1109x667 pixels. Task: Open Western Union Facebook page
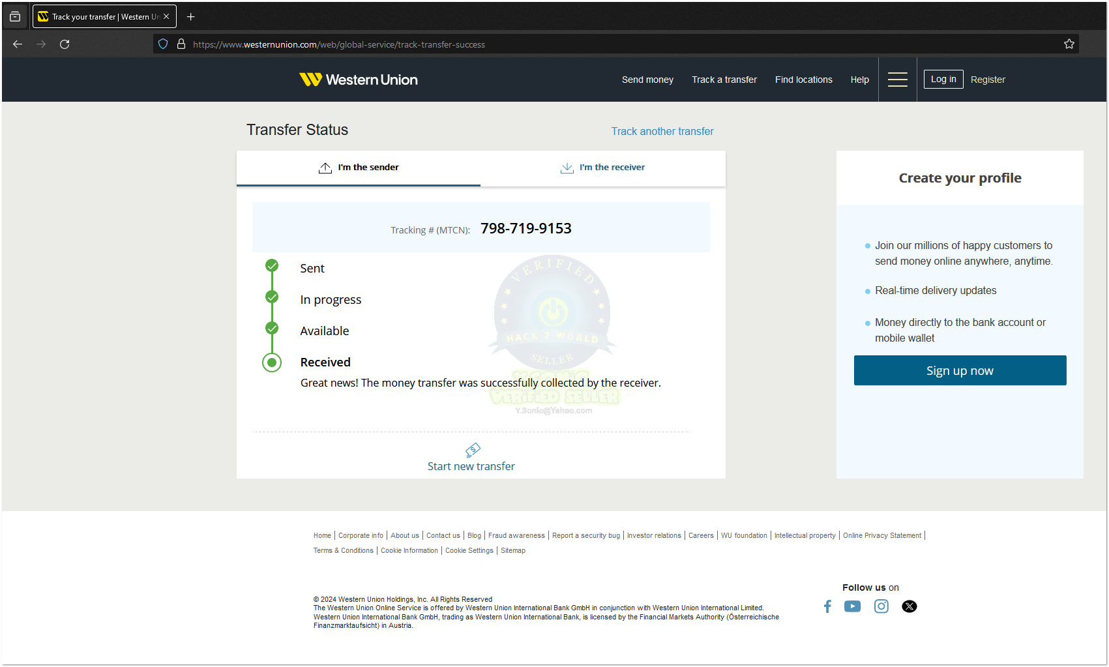[x=827, y=606]
